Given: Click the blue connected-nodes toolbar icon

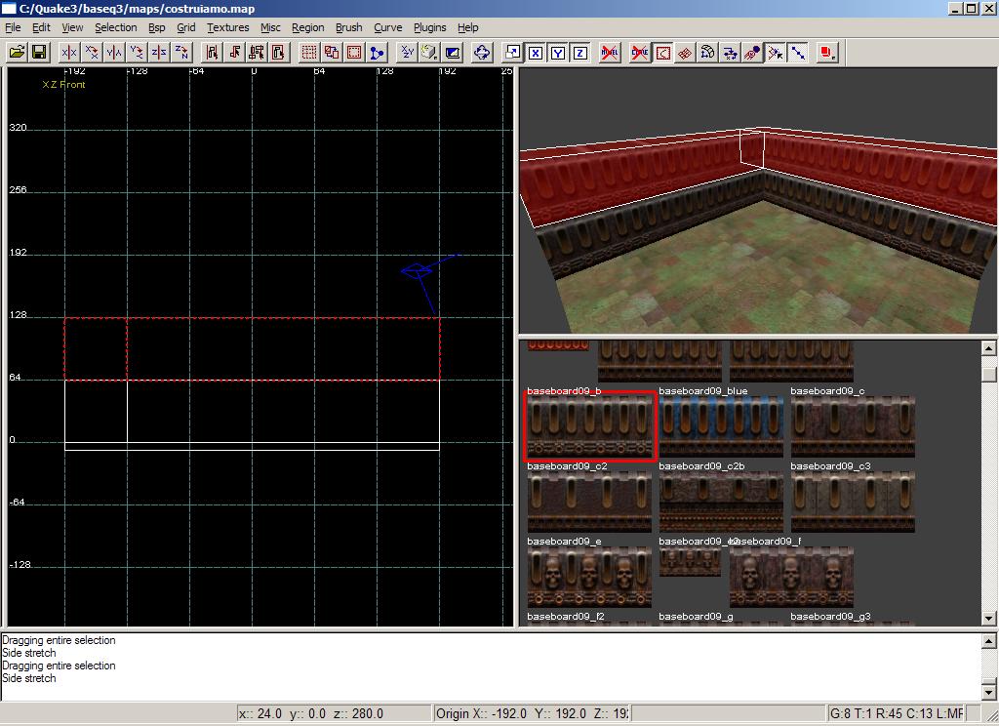Looking at the screenshot, I should (377, 53).
